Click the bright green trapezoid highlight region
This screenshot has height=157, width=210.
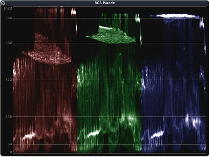pos(110,35)
